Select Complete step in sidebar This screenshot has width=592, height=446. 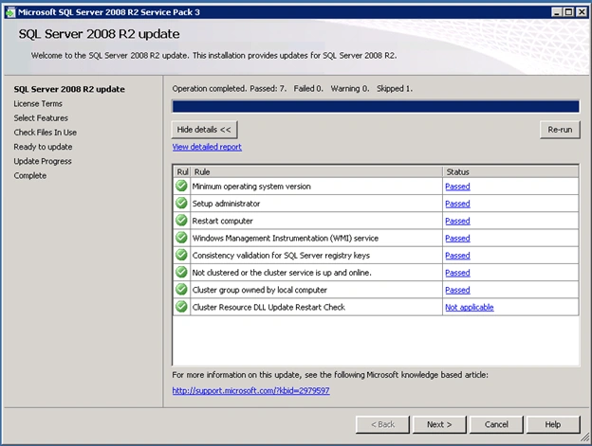pyautogui.click(x=29, y=175)
